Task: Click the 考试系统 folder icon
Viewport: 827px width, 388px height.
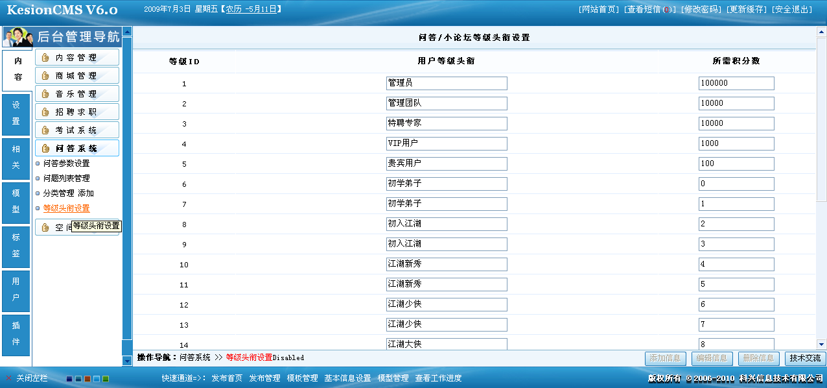Action: click(x=45, y=129)
